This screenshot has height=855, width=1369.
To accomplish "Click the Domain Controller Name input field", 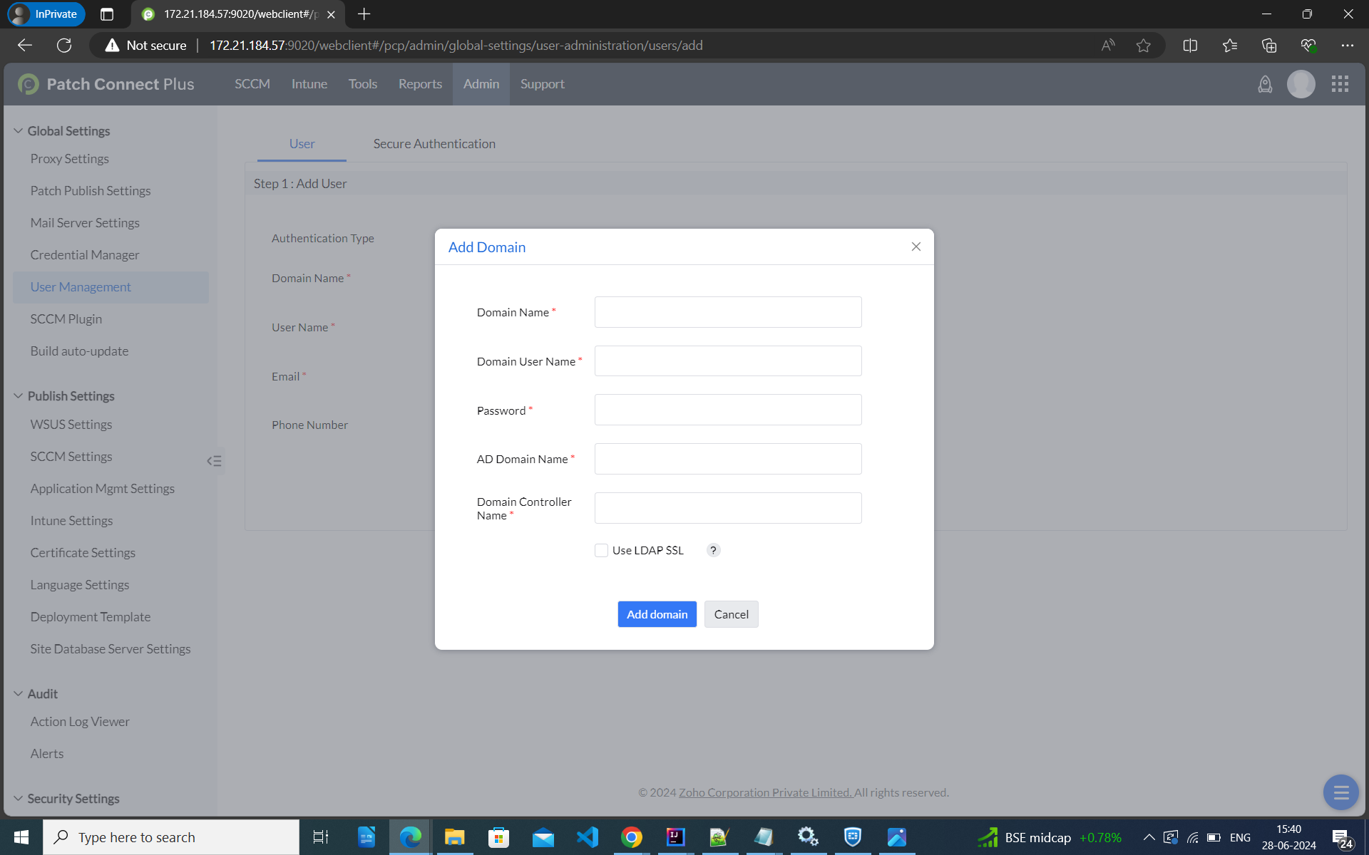I will tap(728, 508).
